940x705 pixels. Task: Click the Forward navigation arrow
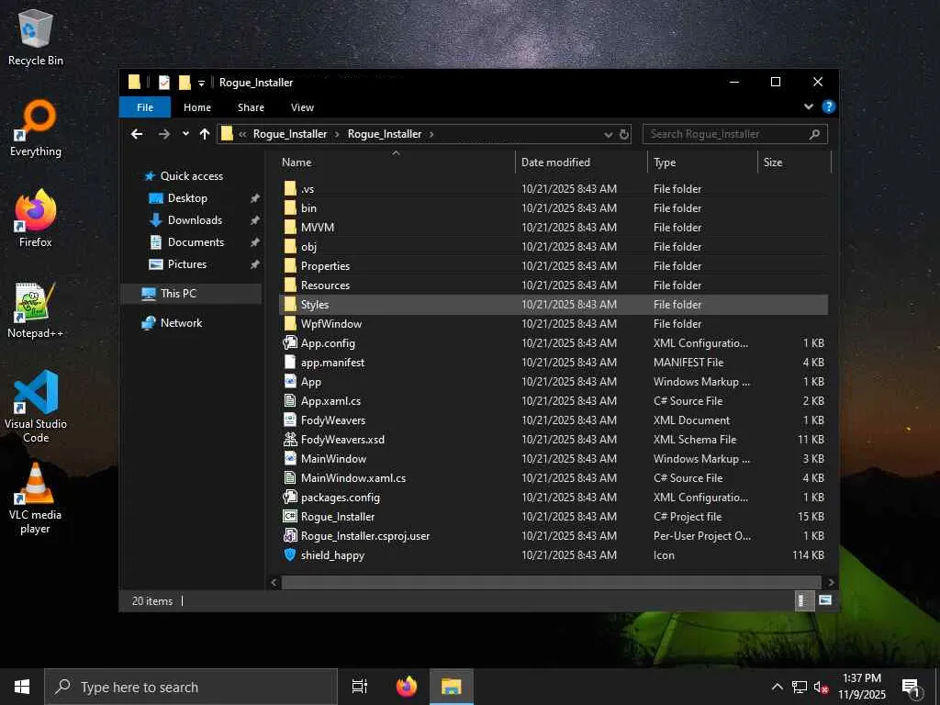[163, 134]
